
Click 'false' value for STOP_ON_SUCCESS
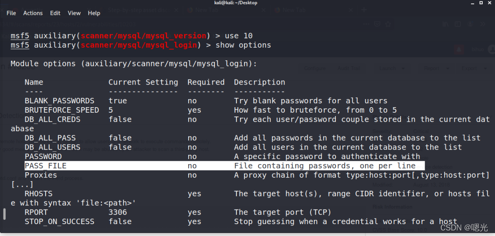120,222
